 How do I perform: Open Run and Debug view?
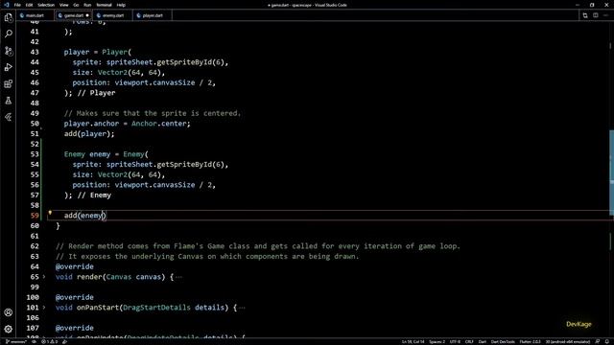pos(9,67)
